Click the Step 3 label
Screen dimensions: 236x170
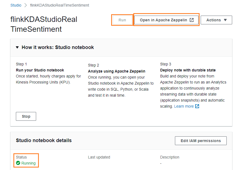click(x=166, y=64)
